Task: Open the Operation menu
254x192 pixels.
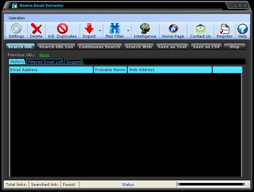Action: tap(17, 18)
